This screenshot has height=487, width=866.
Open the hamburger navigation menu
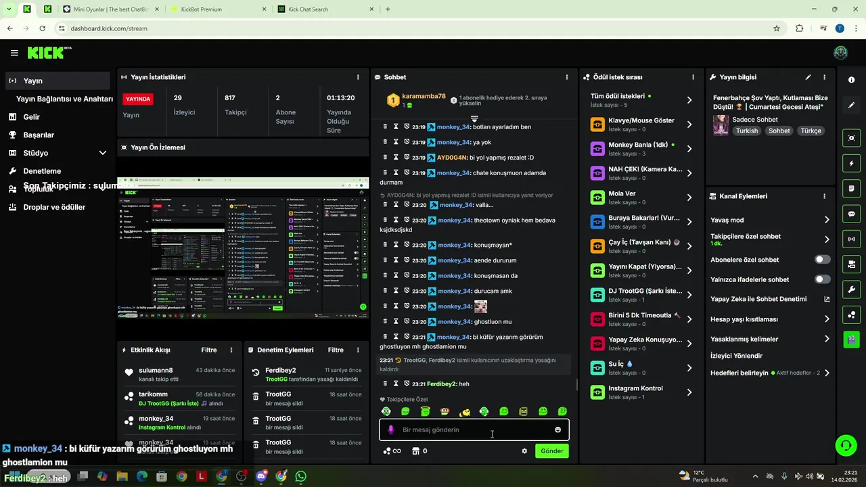(x=14, y=53)
